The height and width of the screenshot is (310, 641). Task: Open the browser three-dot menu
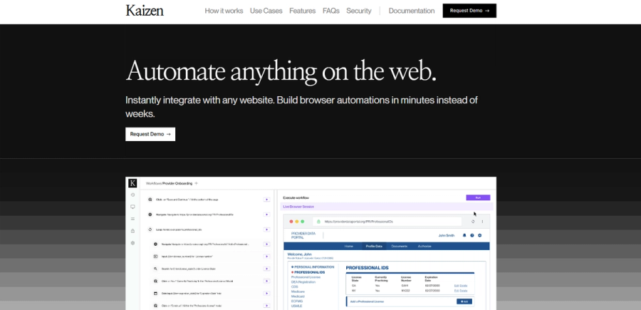pos(482,222)
